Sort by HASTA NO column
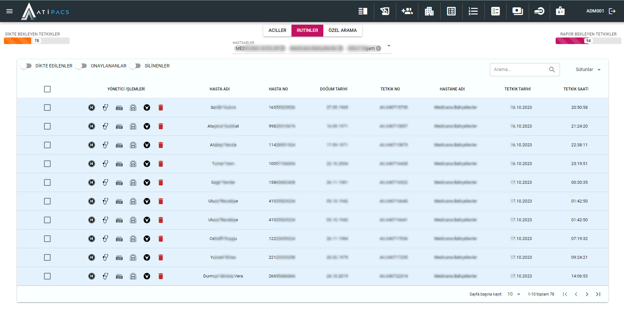 (278, 89)
